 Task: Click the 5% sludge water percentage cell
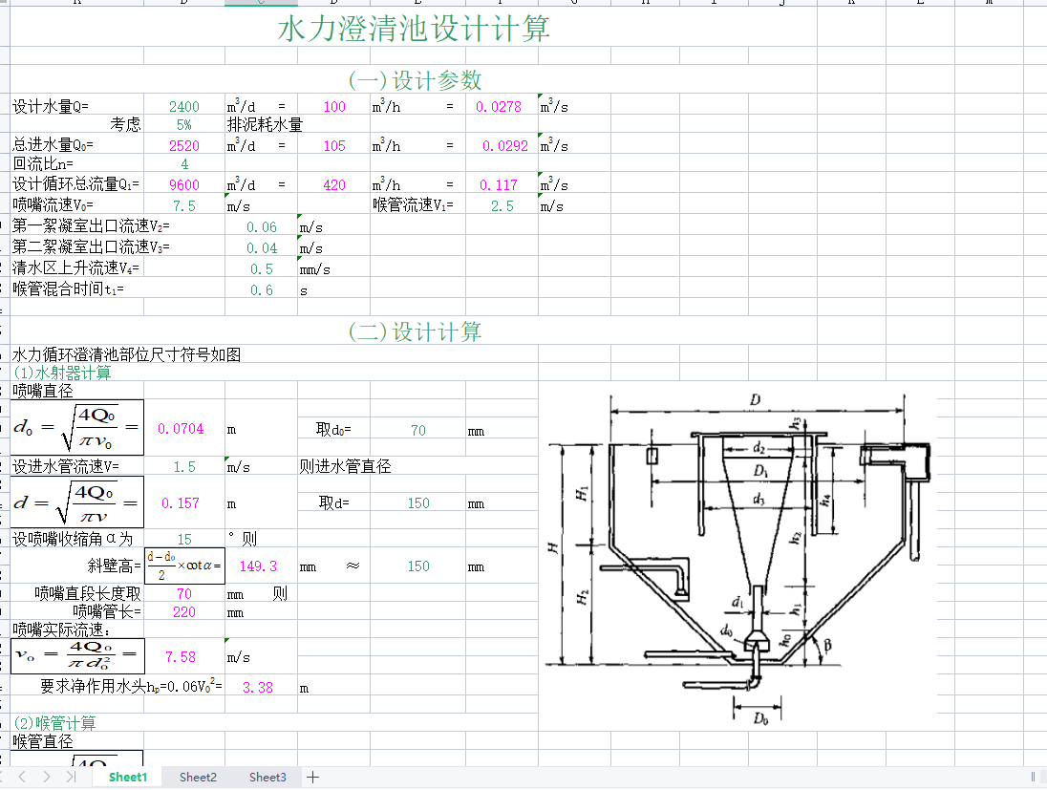pos(183,125)
